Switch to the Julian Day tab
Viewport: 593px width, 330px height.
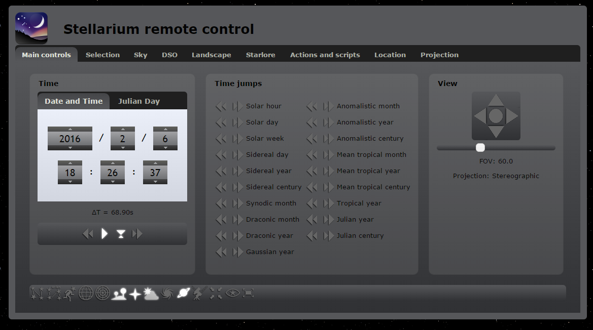139,101
